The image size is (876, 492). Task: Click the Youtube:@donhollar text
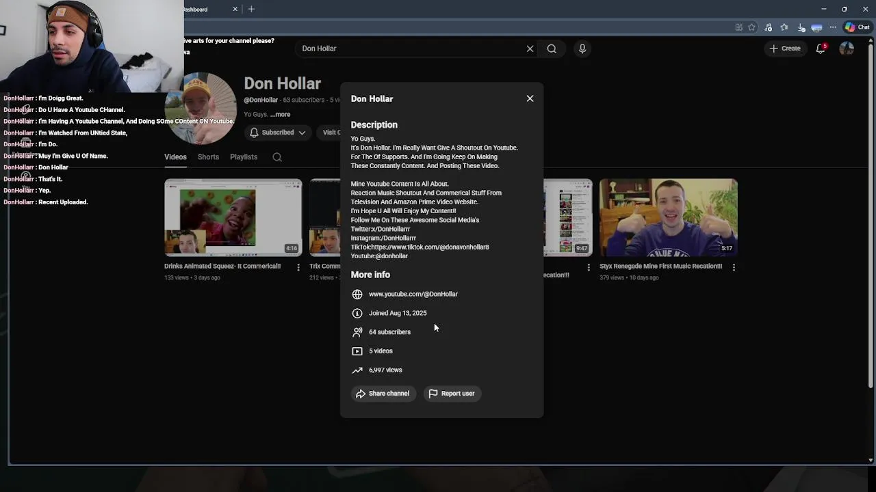379,256
